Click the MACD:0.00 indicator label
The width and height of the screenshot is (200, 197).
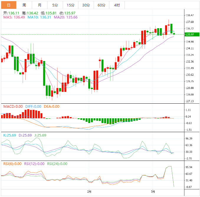click(x=13, y=107)
